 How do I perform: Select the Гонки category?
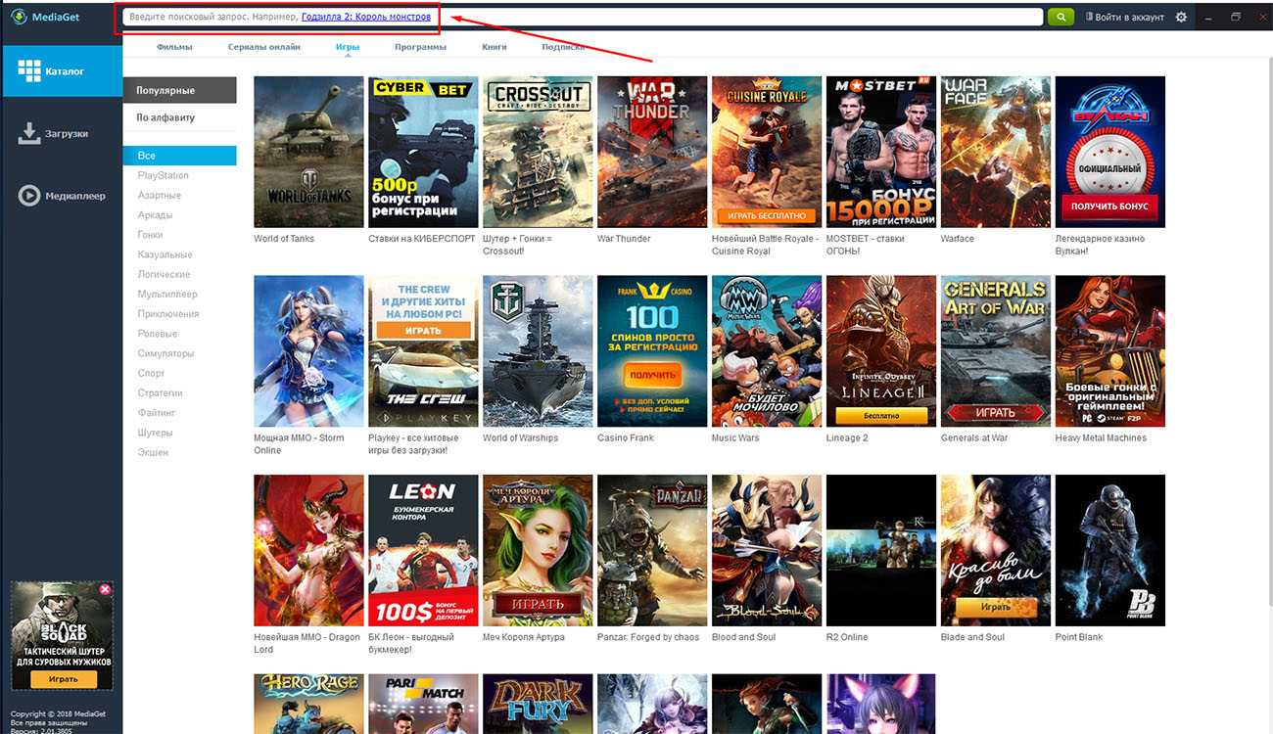151,235
